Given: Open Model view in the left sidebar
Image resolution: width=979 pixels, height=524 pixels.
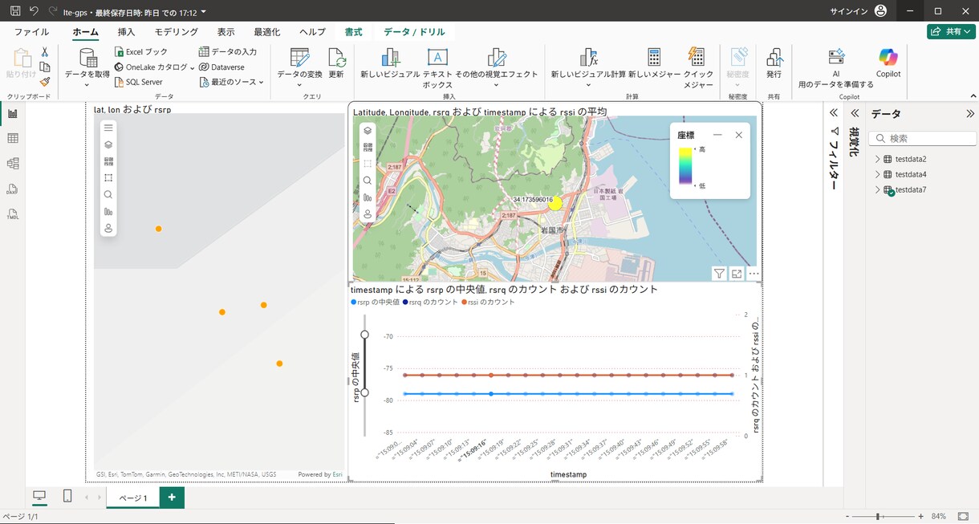Looking at the screenshot, I should click(x=13, y=164).
